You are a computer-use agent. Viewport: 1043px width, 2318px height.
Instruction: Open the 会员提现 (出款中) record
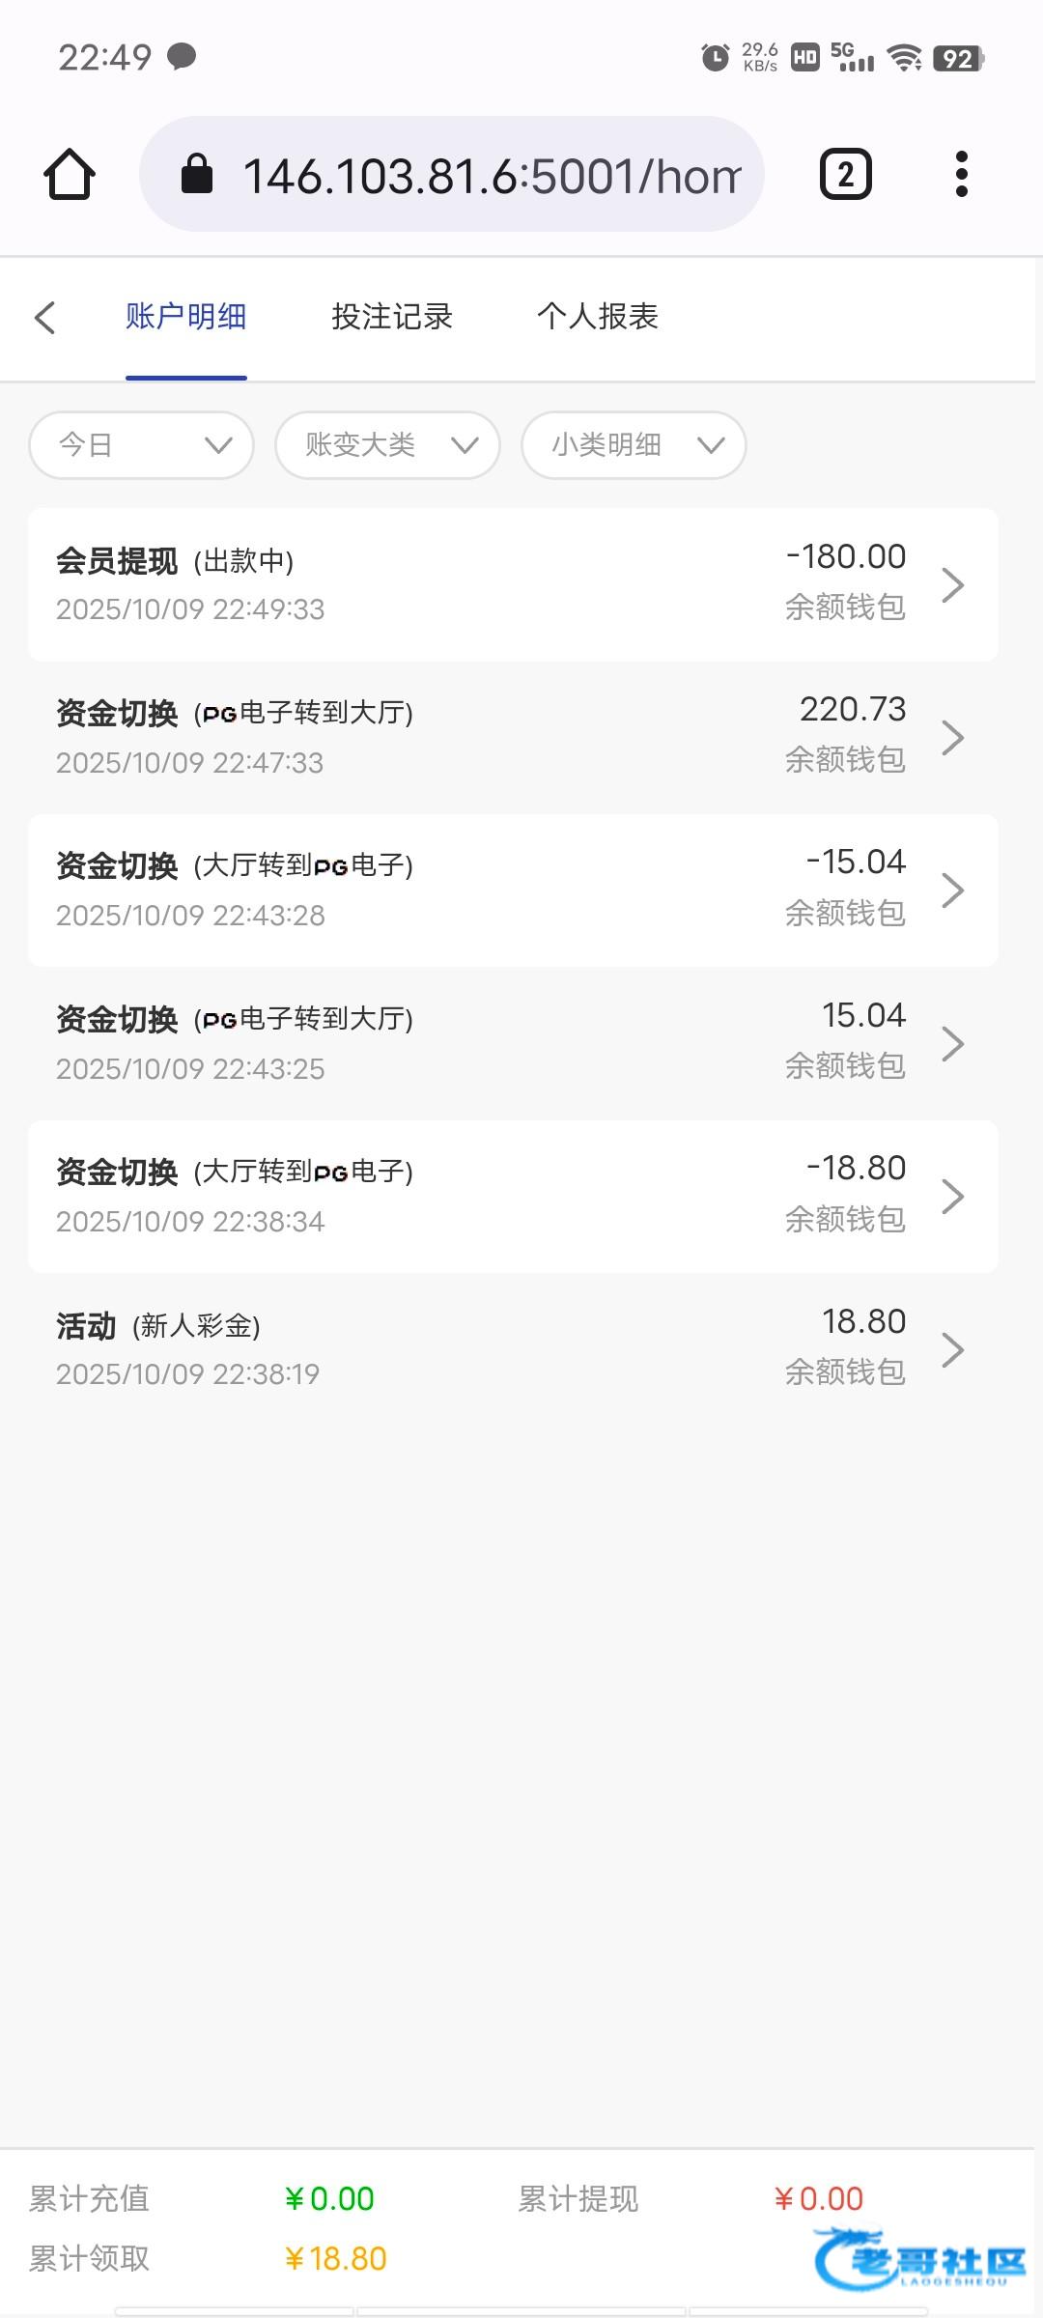pyautogui.click(x=386, y=585)
